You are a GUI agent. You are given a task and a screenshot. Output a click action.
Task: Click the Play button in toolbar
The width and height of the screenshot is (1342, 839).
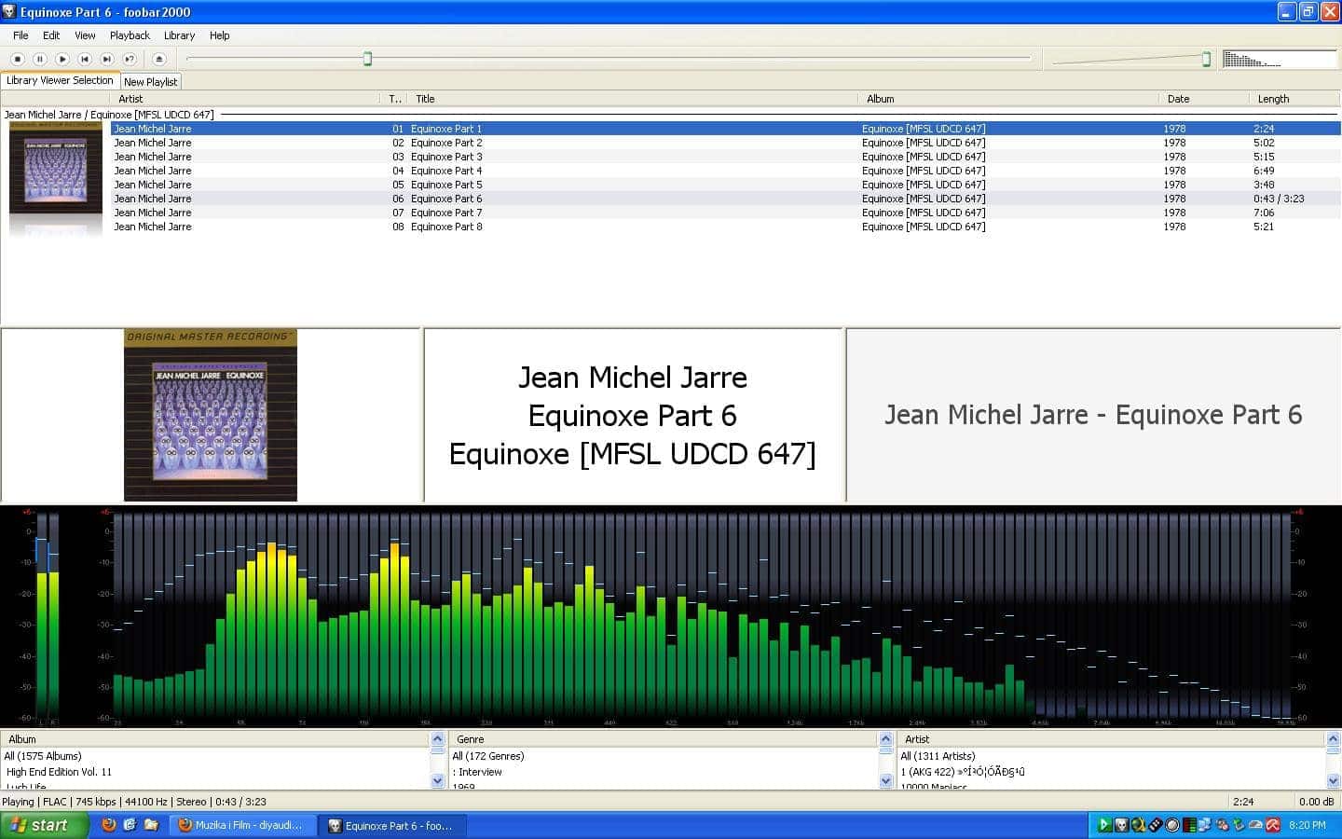click(62, 59)
